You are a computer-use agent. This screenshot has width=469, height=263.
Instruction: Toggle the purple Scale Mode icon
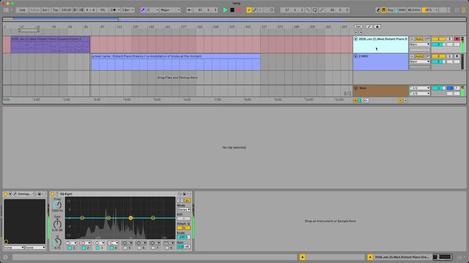click(x=143, y=10)
